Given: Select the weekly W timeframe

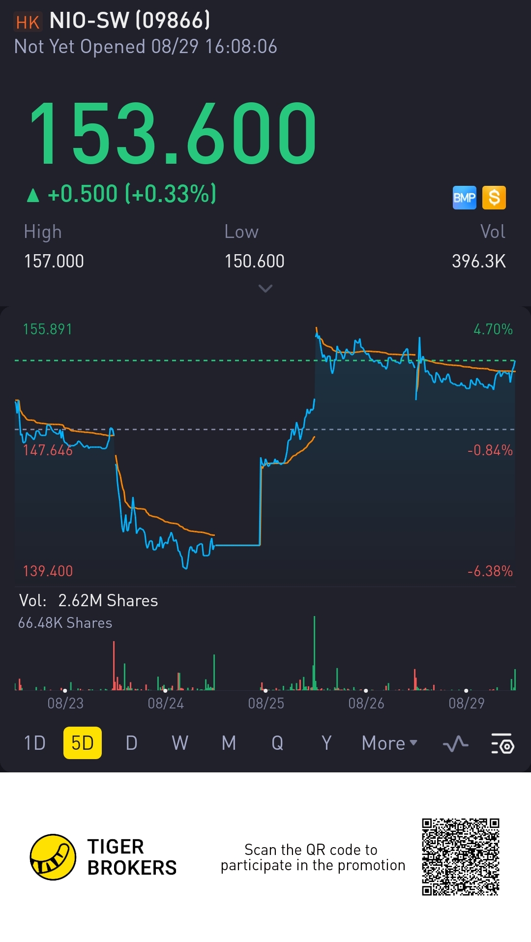Looking at the screenshot, I should 179,743.
